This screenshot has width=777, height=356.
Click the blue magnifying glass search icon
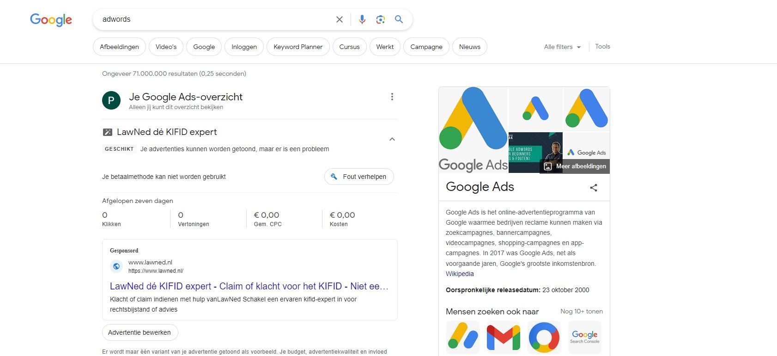[399, 19]
